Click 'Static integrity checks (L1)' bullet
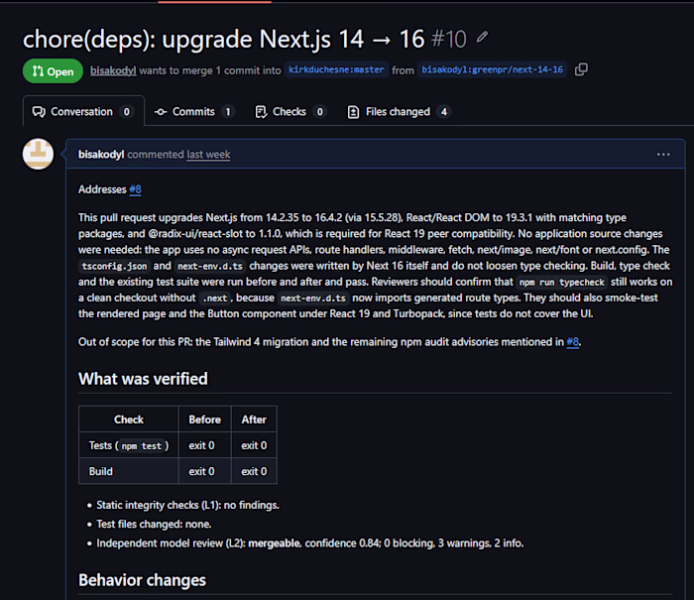694x600 pixels. [x=187, y=505]
